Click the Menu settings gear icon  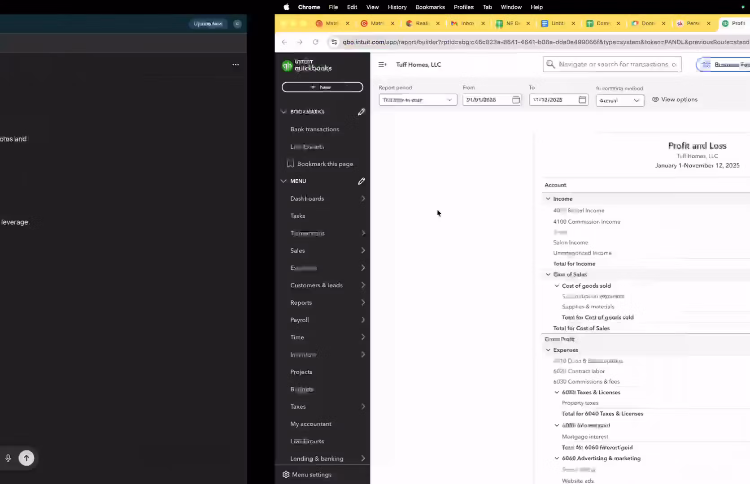tap(286, 475)
